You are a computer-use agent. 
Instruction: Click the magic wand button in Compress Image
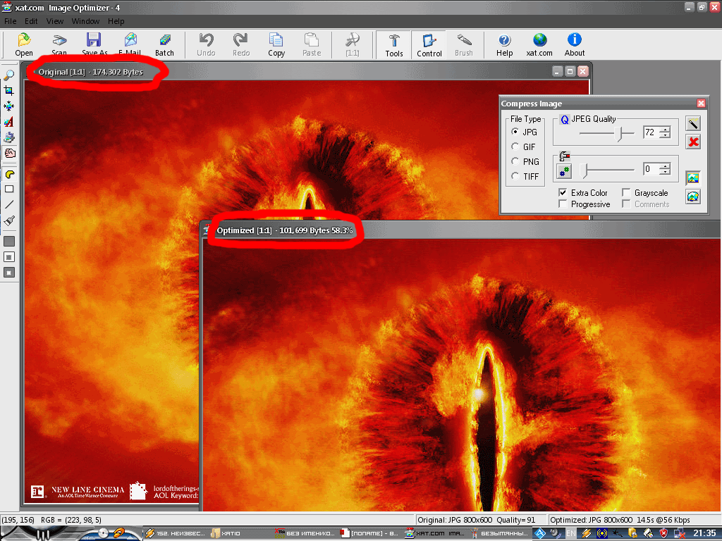[x=693, y=123]
